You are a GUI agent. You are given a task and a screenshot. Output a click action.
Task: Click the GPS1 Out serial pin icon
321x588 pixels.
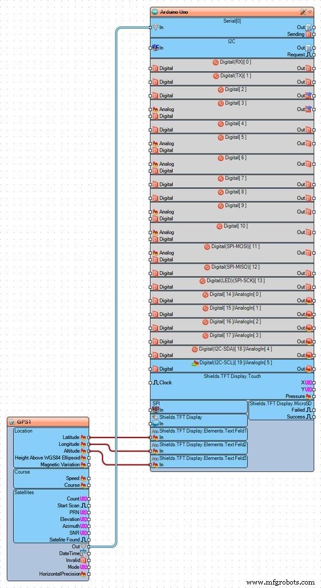(x=84, y=547)
